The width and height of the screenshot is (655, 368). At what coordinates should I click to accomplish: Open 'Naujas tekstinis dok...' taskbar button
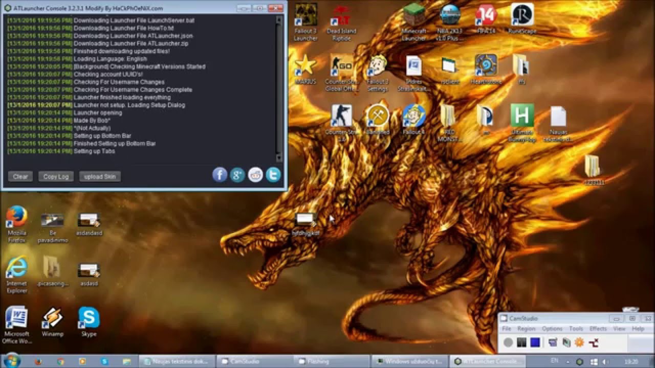[x=177, y=361]
